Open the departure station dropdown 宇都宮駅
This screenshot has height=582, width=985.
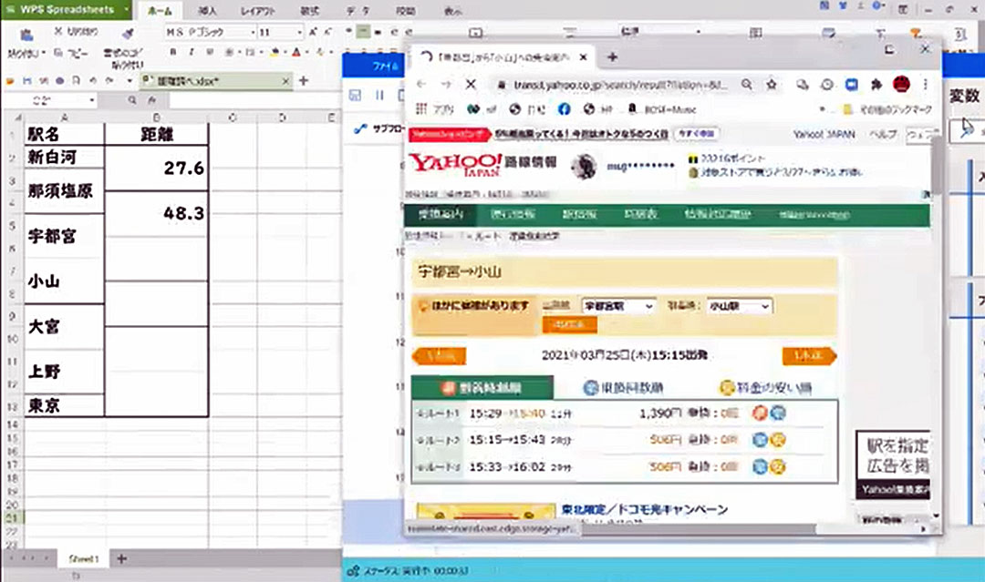point(618,306)
